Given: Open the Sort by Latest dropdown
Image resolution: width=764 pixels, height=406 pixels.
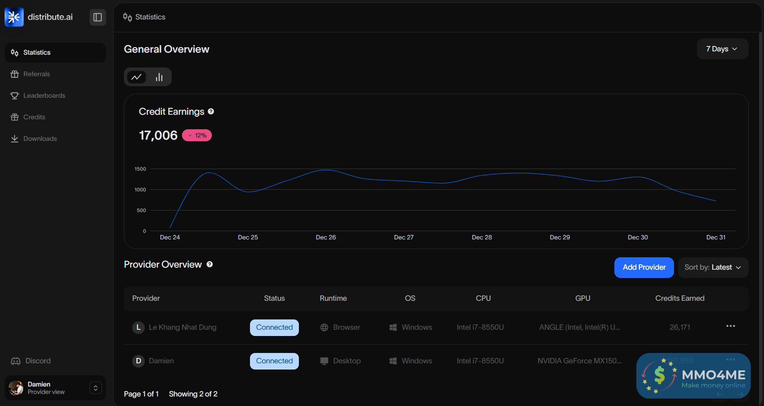Looking at the screenshot, I should (713, 268).
